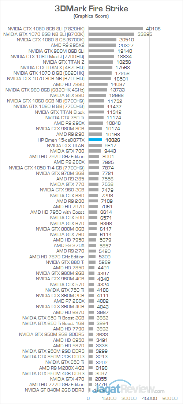183x404 pixels.
Task: Select the 3DMark Fire Strike chart title
Action: coord(91,9)
